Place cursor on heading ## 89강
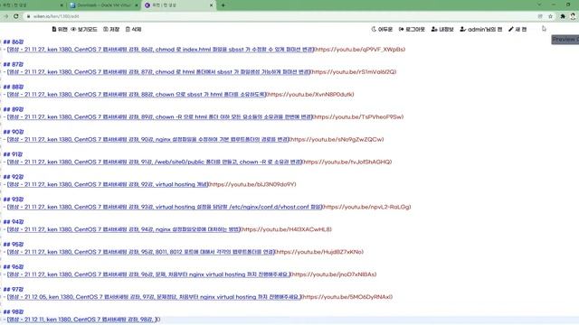 (x=14, y=109)
